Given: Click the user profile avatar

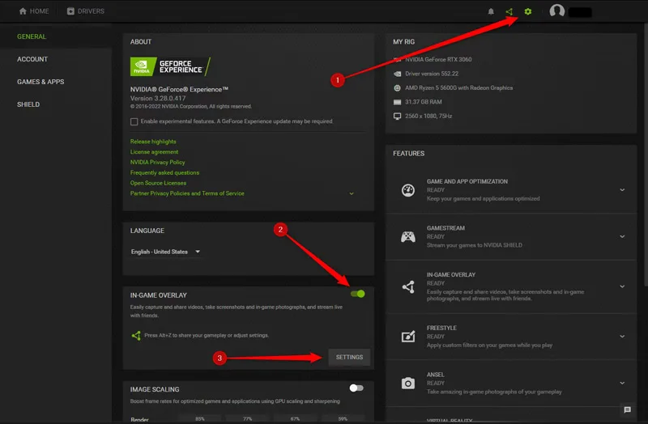Looking at the screenshot, I should [556, 11].
